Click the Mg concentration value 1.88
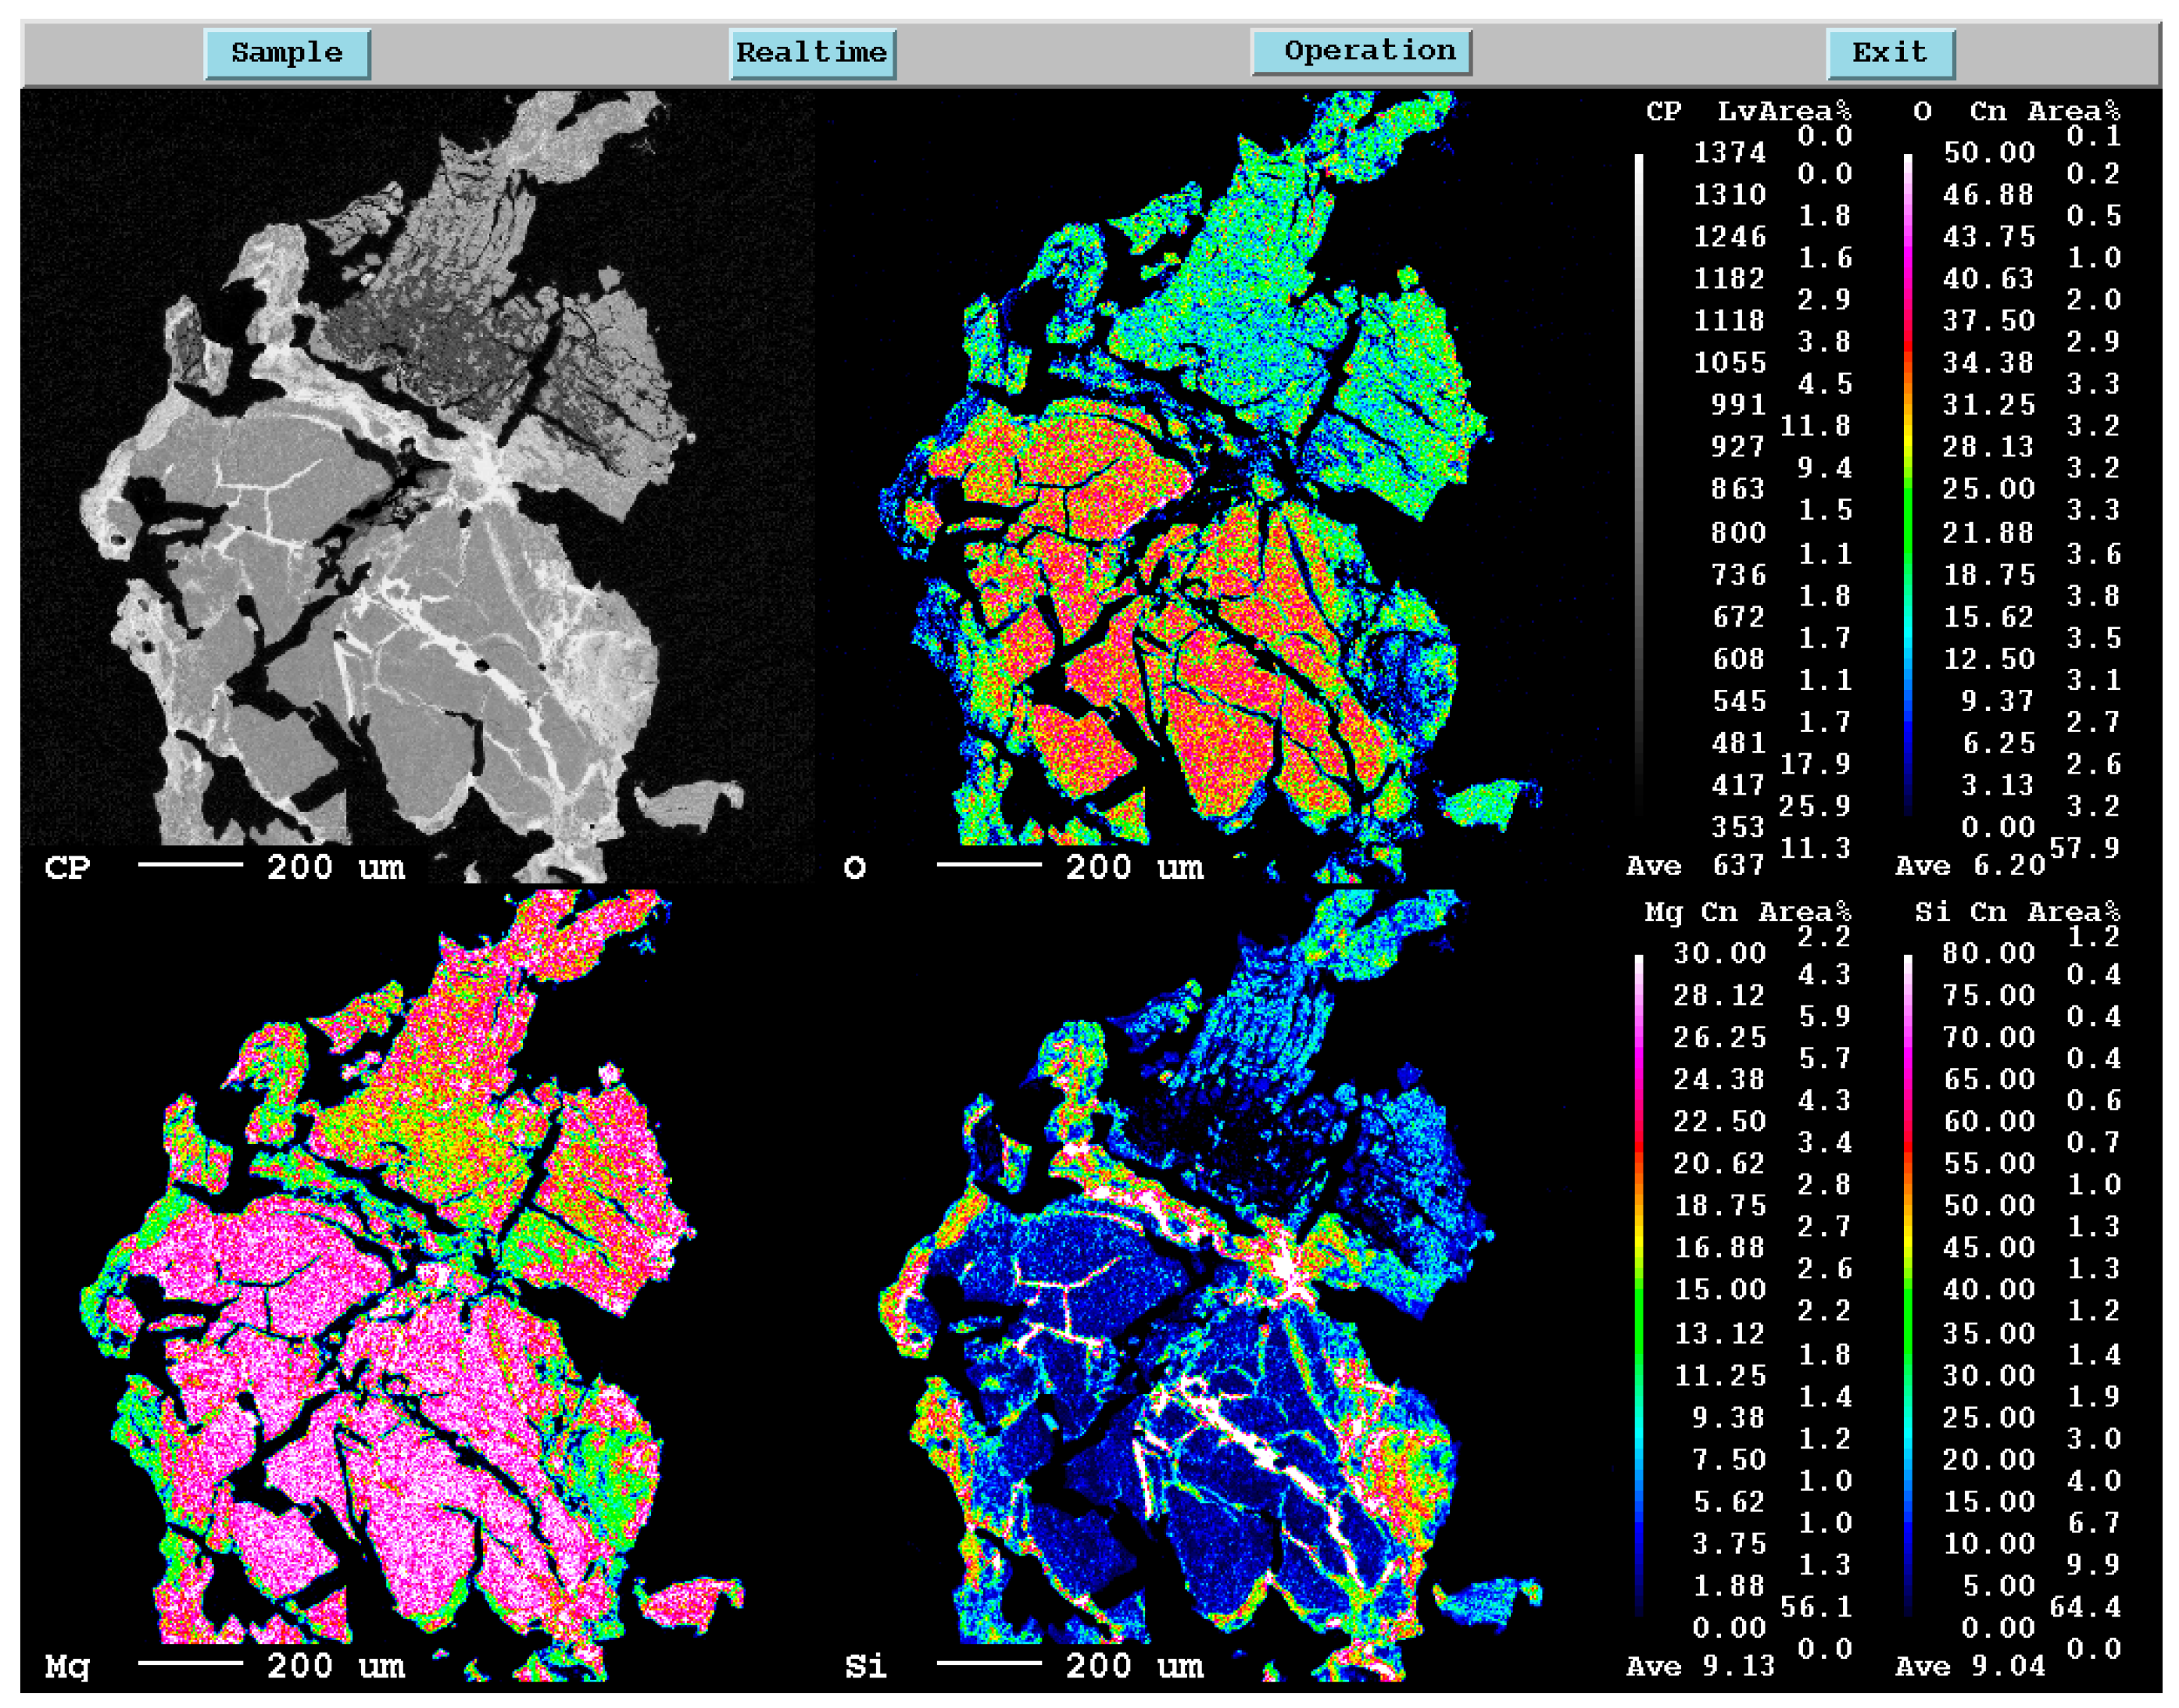The image size is (2179, 1708). click(1729, 1586)
